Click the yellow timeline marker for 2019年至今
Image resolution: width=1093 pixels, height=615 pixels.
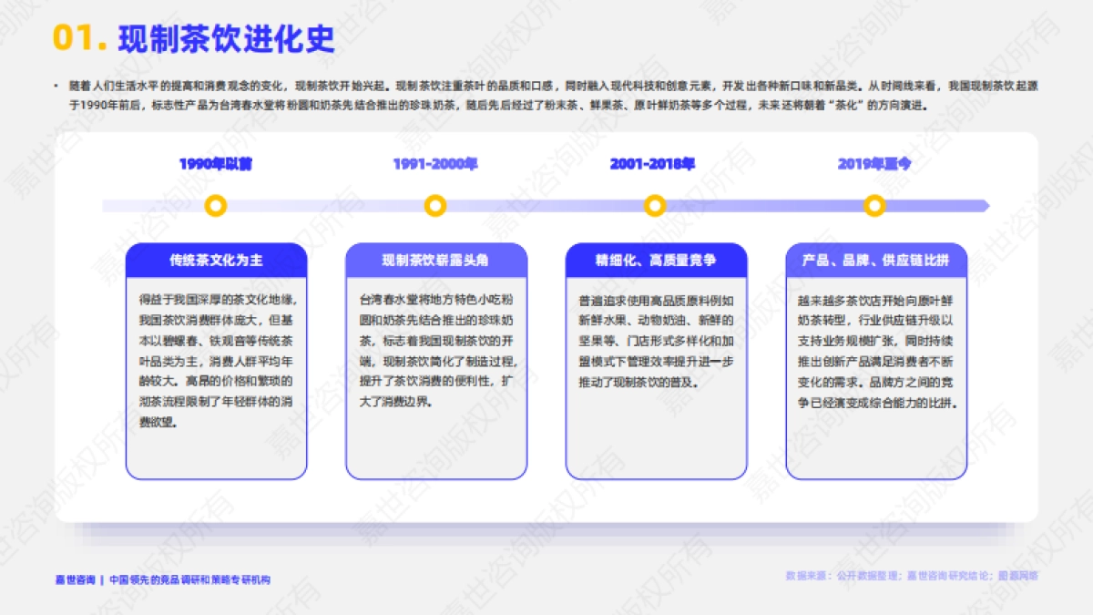pos(874,206)
